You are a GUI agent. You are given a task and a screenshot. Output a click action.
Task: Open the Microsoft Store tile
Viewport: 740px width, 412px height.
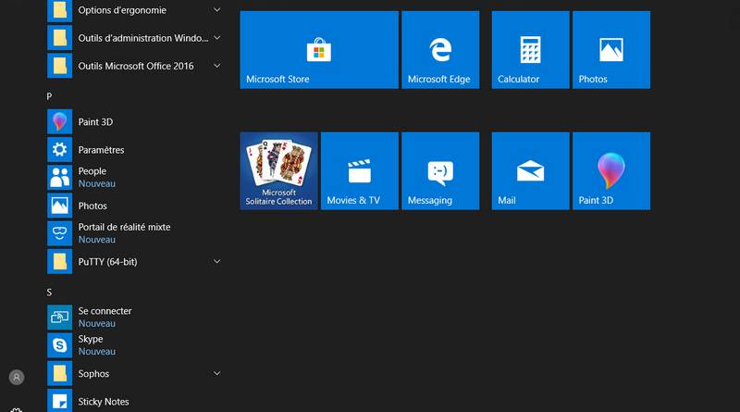[x=318, y=50]
